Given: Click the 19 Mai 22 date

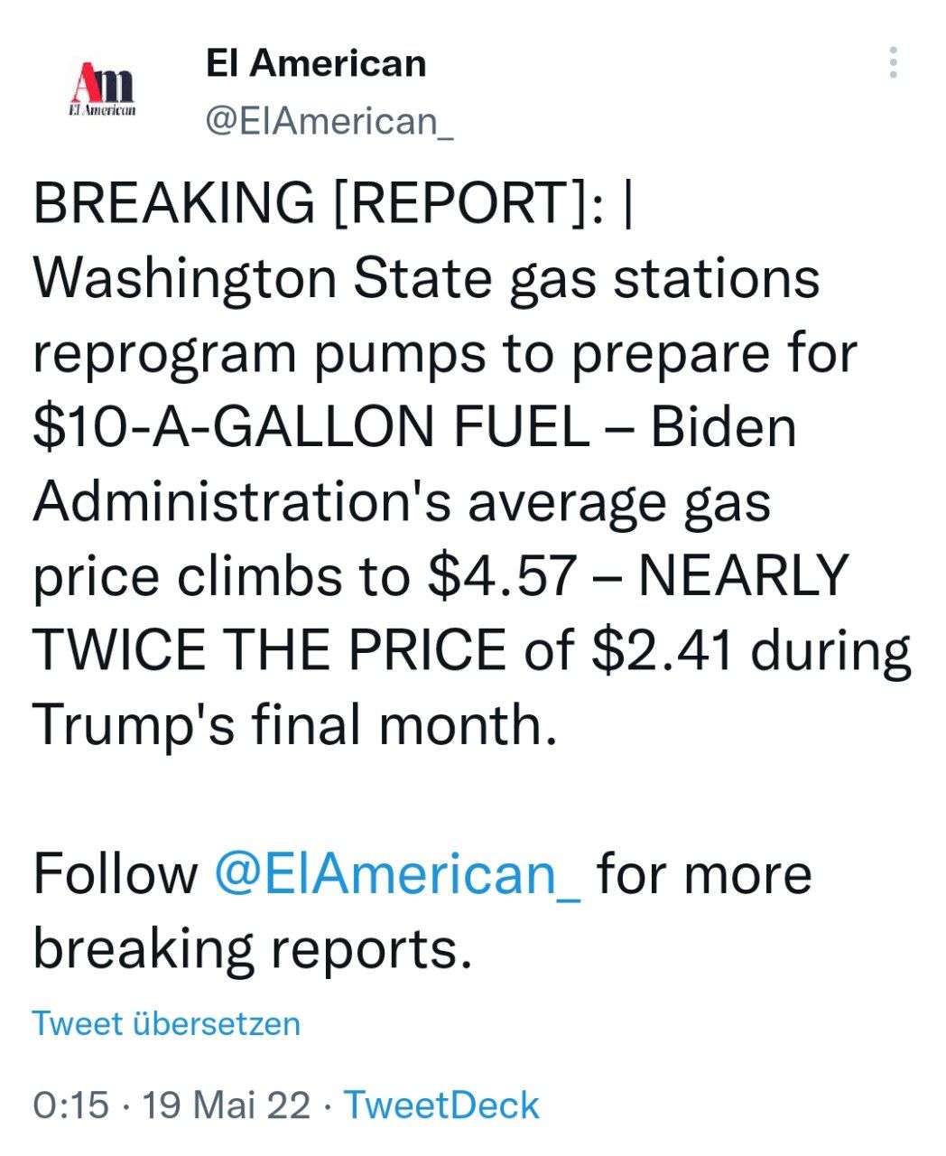Looking at the screenshot, I should pos(226,1105).
